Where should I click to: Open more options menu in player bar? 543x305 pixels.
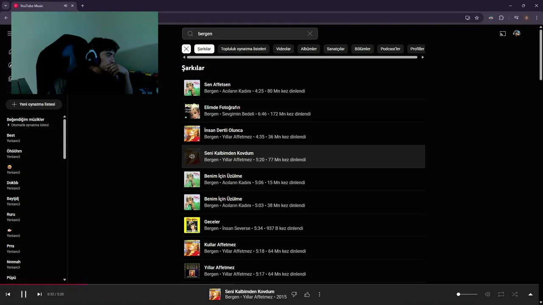(x=319, y=294)
